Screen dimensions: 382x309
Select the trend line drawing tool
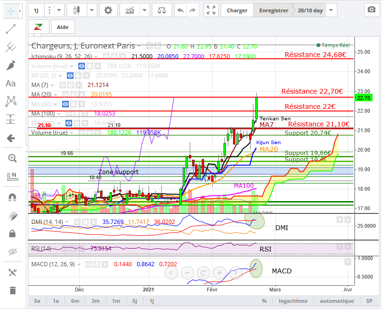pyautogui.click(x=11, y=29)
